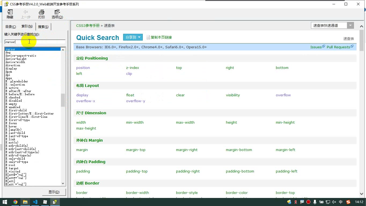The width and height of the screenshot is (366, 206).
Task: Open the overflow-y property link
Action: [136, 101]
